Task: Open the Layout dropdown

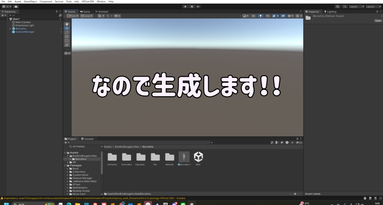Action: click(x=373, y=7)
